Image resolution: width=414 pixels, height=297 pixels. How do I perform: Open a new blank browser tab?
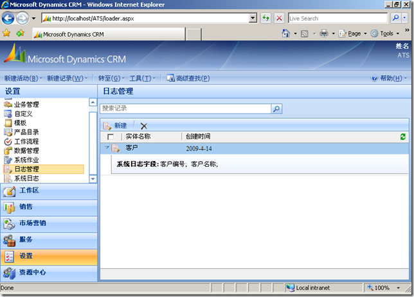tap(194, 35)
